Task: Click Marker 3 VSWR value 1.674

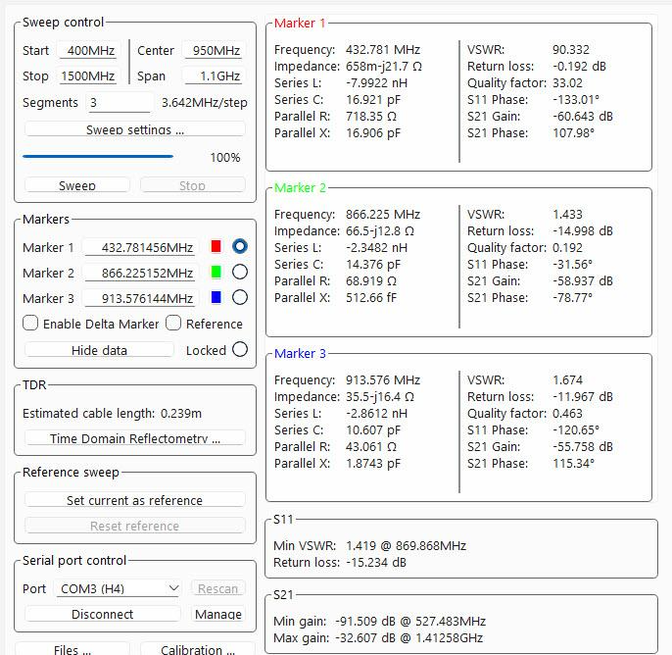Action: tap(567, 380)
